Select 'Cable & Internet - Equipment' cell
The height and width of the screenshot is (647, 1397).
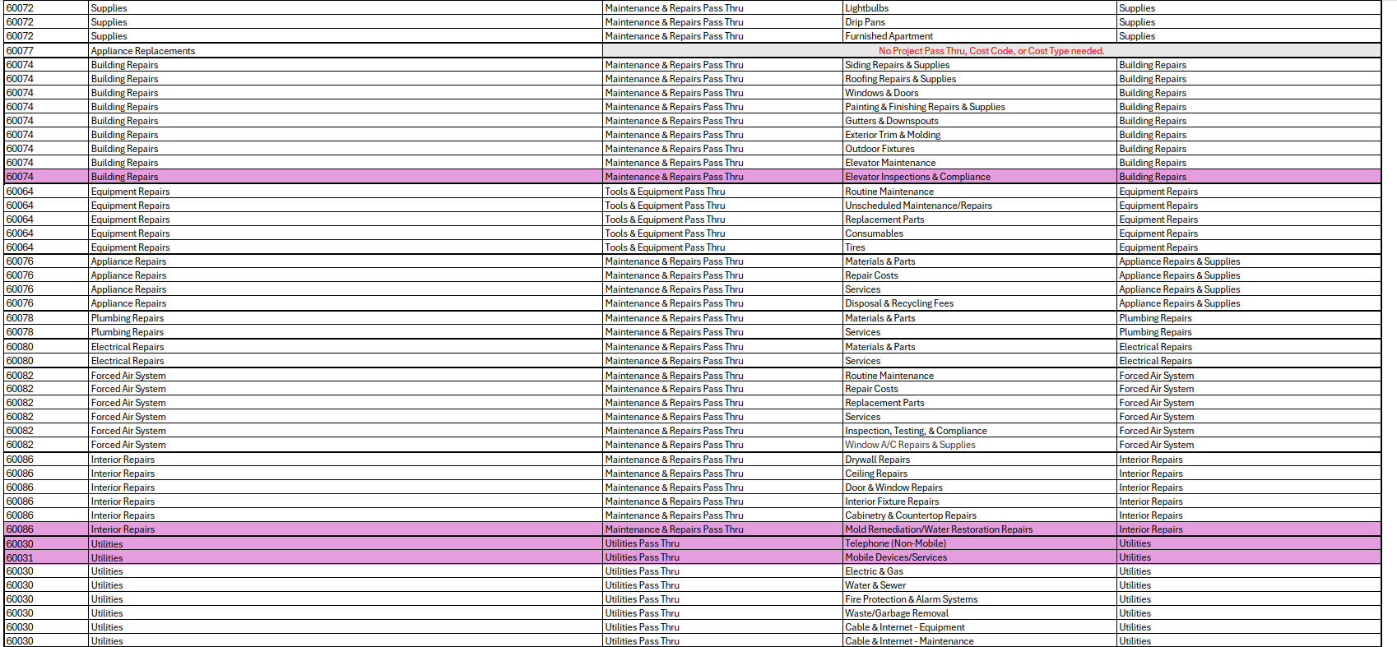point(979,627)
